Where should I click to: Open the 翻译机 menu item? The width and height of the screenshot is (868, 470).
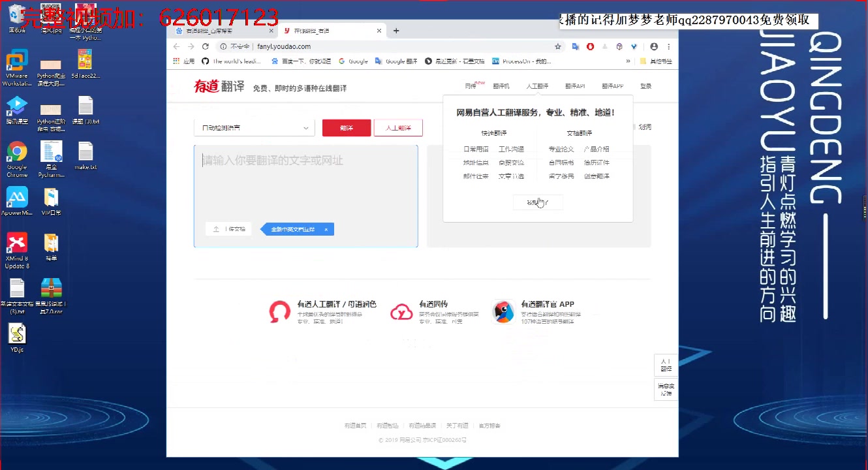(501, 86)
